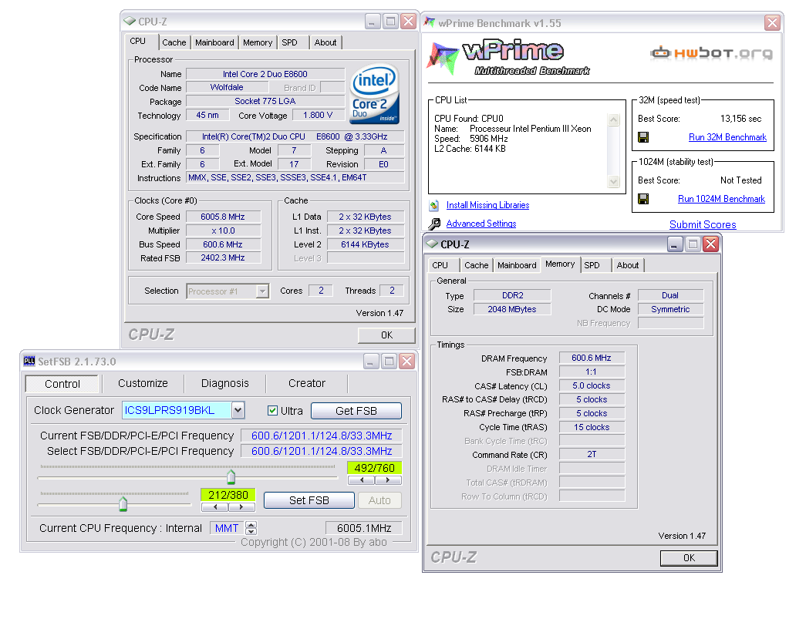This screenshot has height=619, width=806.
Task: Click the Intel Core 2 Duo E8600 name field
Action: point(265,74)
